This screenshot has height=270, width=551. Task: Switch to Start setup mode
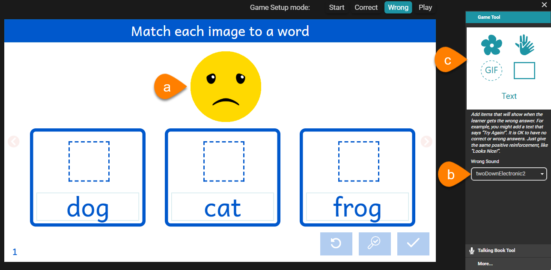pos(337,7)
